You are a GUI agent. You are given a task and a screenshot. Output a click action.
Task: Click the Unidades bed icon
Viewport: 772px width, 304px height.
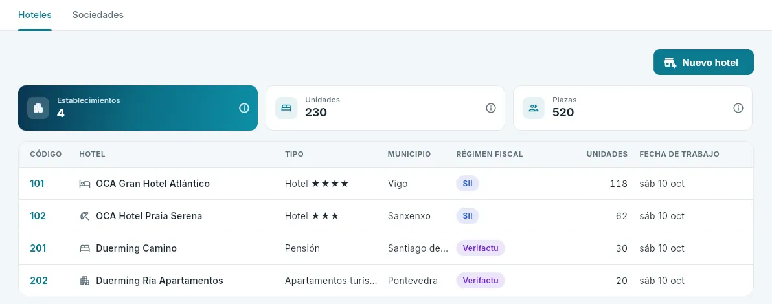point(286,108)
